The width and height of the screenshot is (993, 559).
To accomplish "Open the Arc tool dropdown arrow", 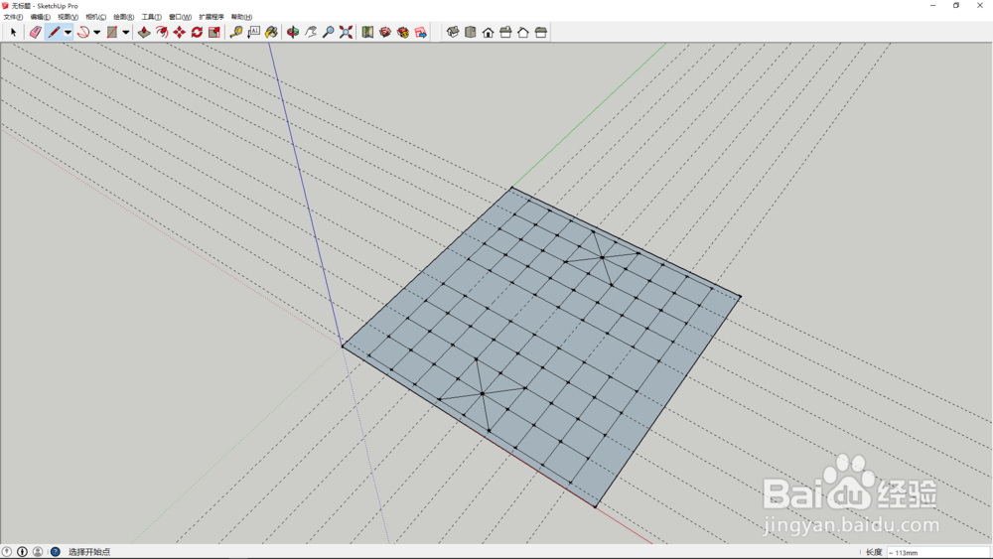I will click(x=97, y=33).
